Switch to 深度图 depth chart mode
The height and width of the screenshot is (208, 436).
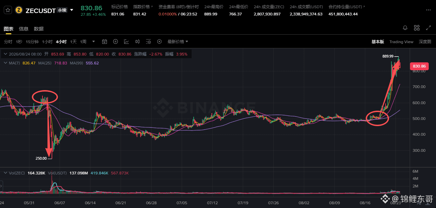(425, 42)
